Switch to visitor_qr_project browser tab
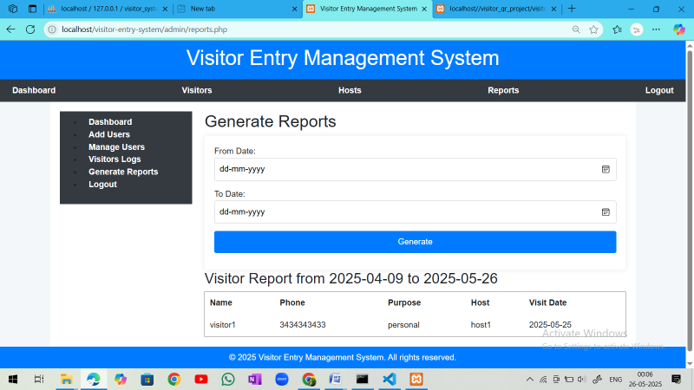Screen dimensions: 694x390 (497, 9)
